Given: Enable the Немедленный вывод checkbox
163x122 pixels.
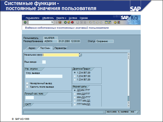Looking at the screenshot, I should 27,83.
